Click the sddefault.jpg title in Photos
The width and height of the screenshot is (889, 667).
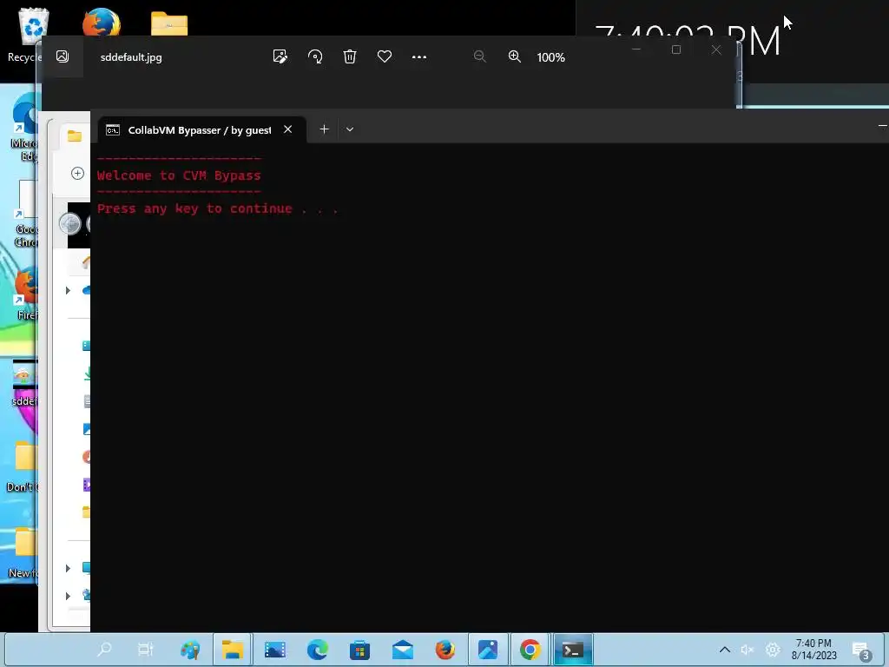[x=131, y=57]
